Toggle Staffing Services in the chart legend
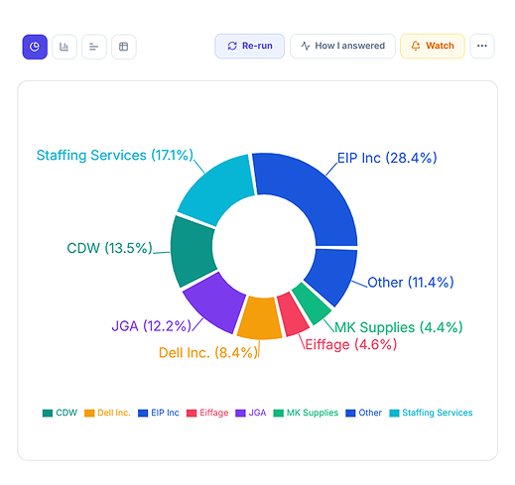Screen dimensions: 515x485 click(431, 413)
